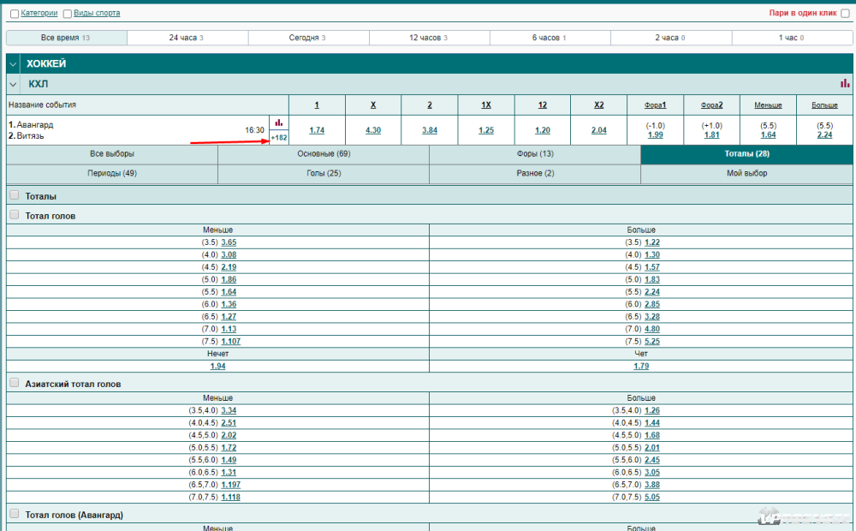Choose under 3.5 goals at 3.65

click(x=229, y=242)
